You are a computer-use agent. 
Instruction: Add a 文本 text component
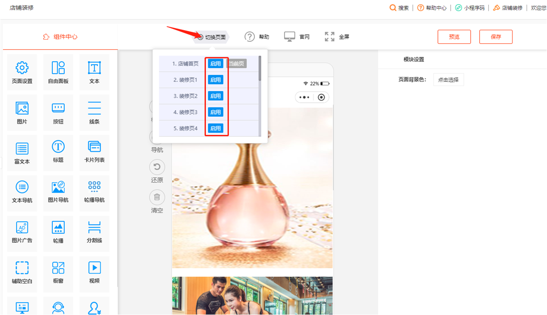(x=94, y=72)
